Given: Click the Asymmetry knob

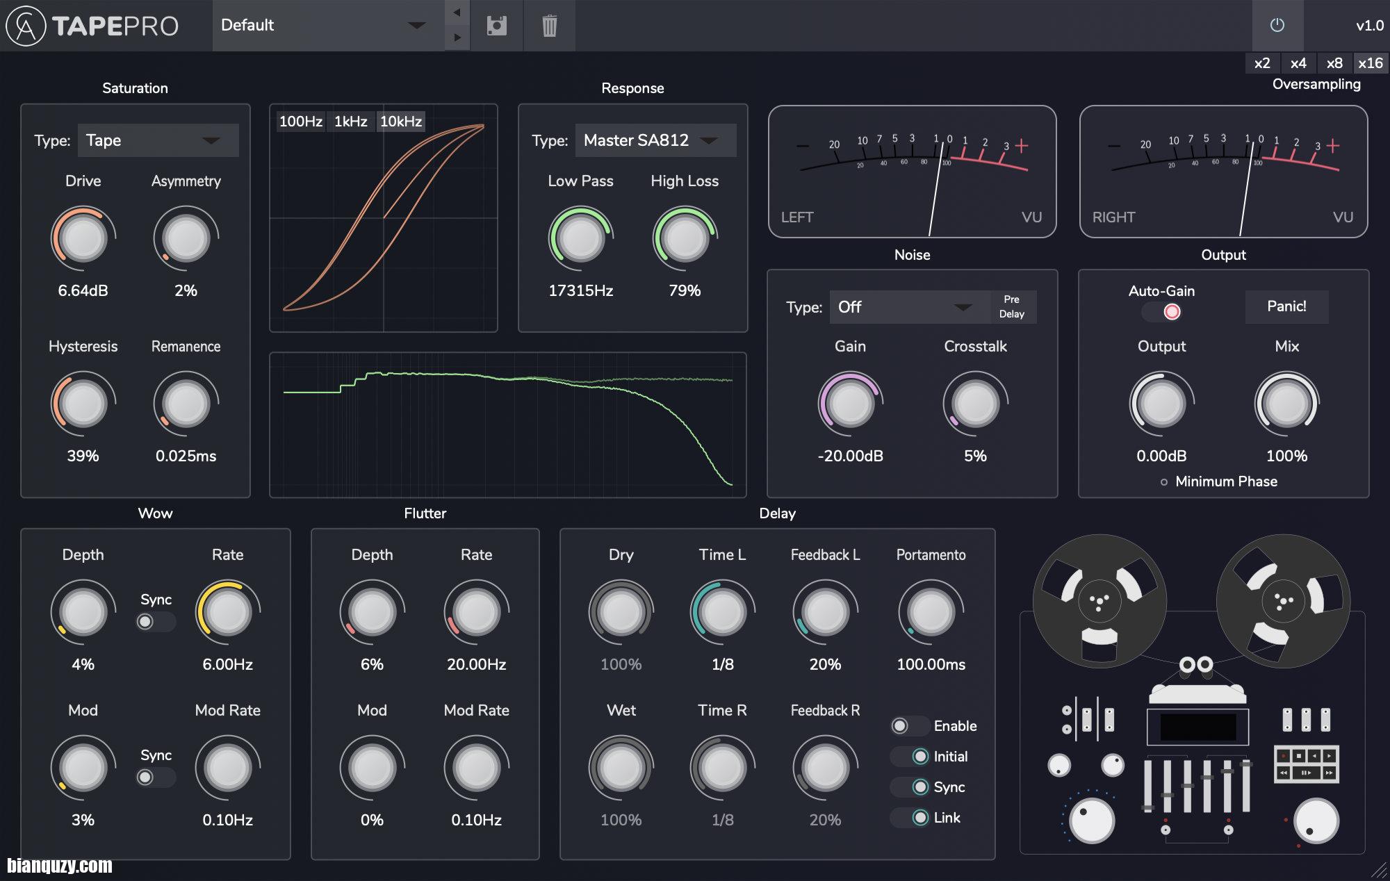Looking at the screenshot, I should pos(186,238).
